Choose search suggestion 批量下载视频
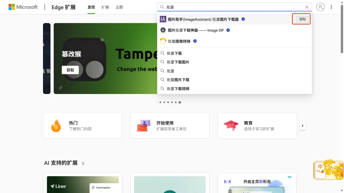This screenshot has width=344, height=193. point(234,89)
